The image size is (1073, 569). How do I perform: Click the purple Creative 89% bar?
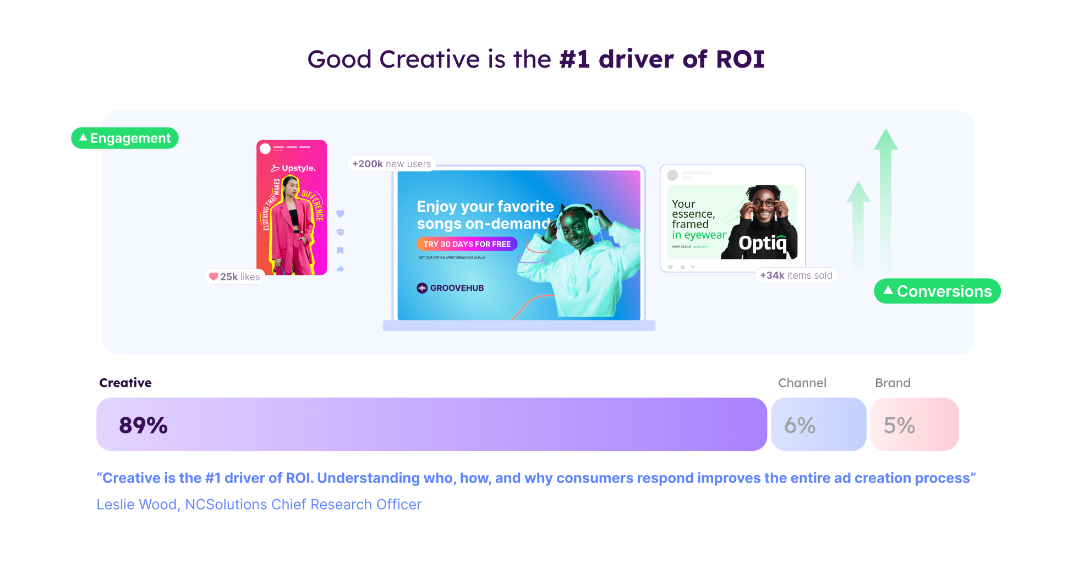[431, 424]
